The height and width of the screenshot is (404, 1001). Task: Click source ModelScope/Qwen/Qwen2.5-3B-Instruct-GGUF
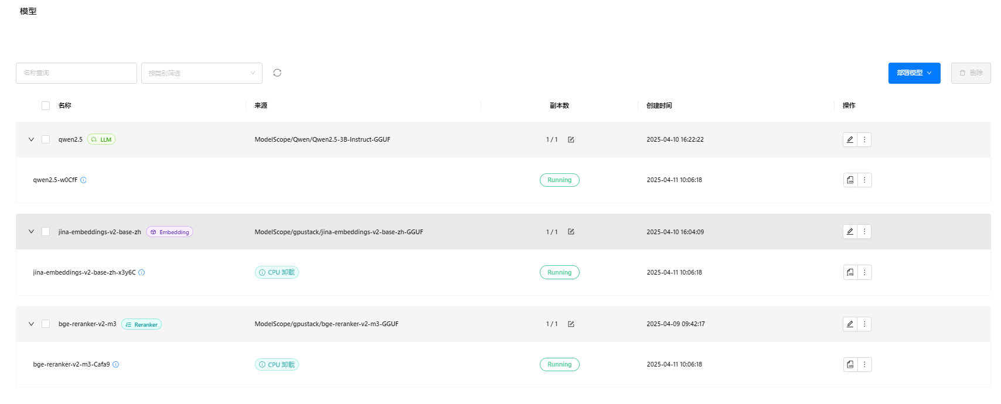[x=322, y=139]
